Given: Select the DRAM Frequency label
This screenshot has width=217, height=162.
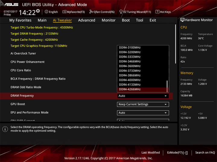Looking at the screenshot, I should tap(22, 96).
